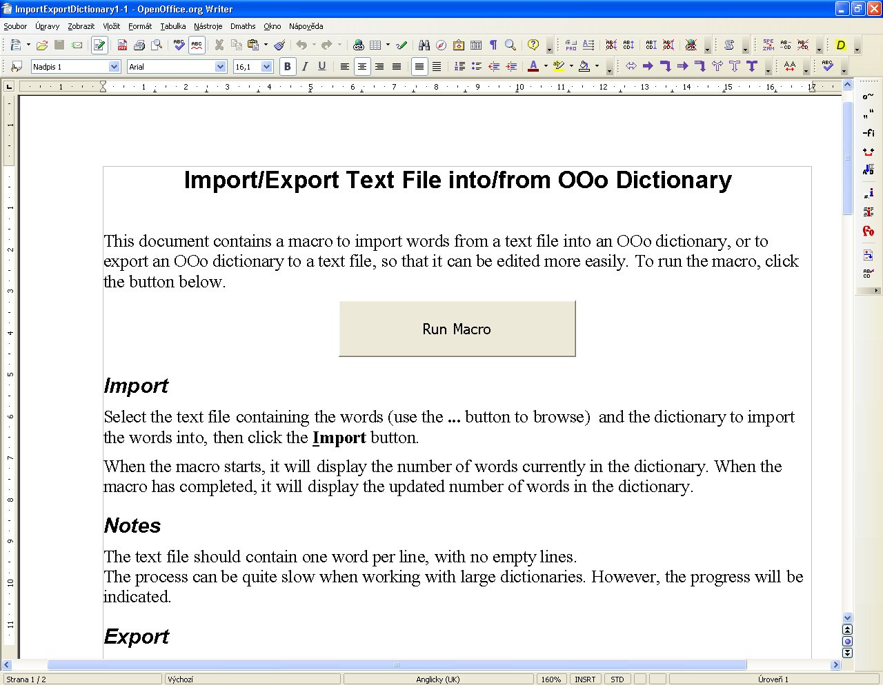
Task: Expand the Table icon dropdown arrow
Action: [388, 45]
